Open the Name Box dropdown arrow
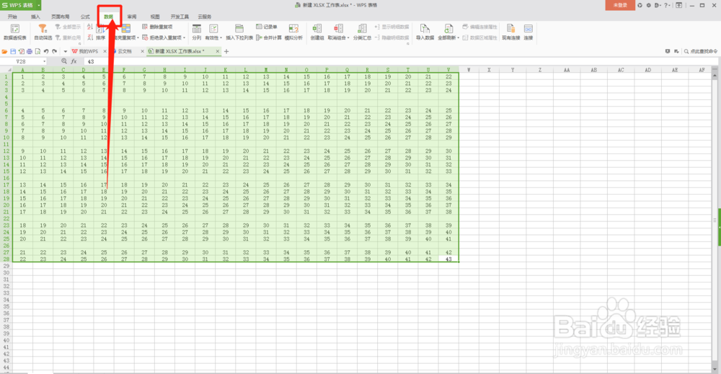 [45, 61]
